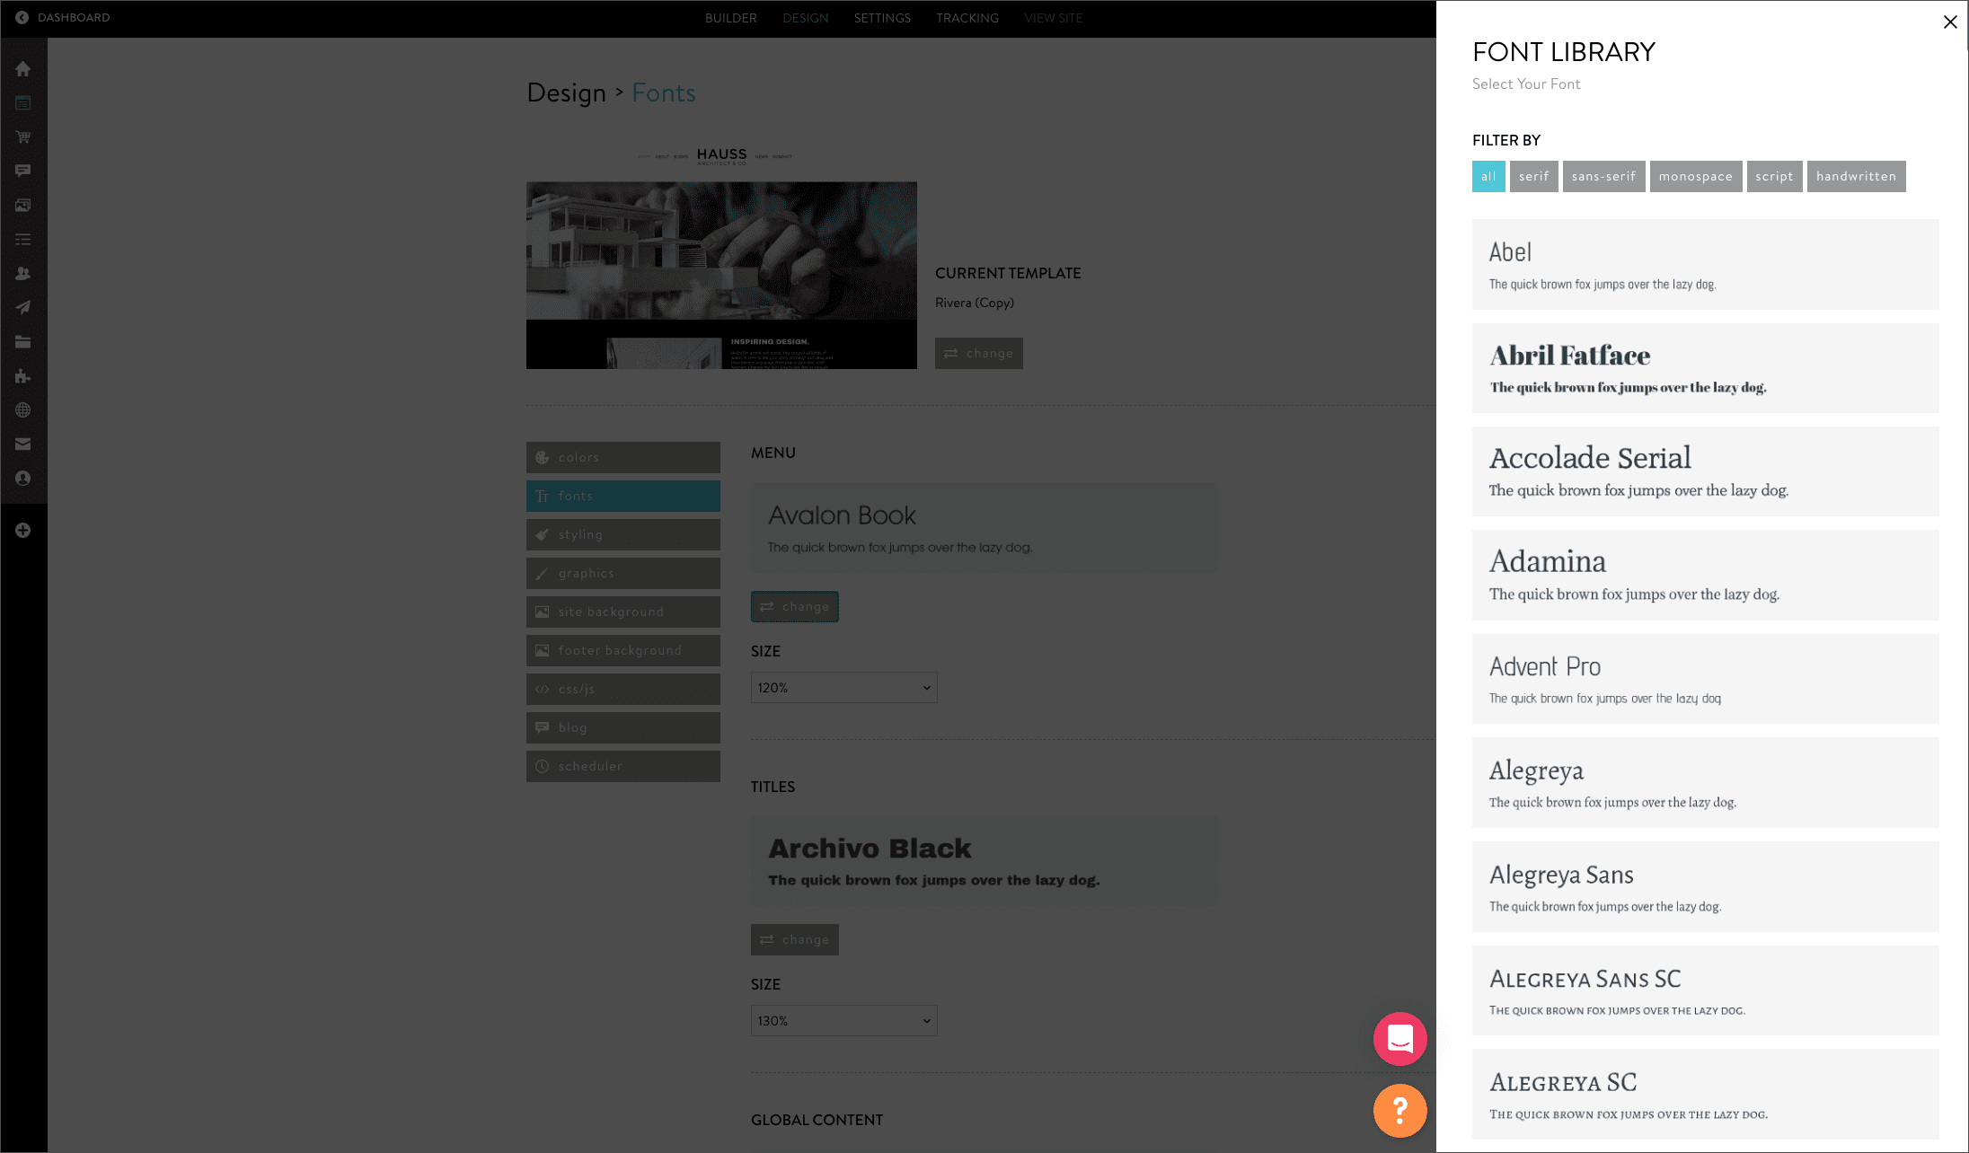Open the styling design section
Screen dimensions: 1969x1153
tap(622, 534)
